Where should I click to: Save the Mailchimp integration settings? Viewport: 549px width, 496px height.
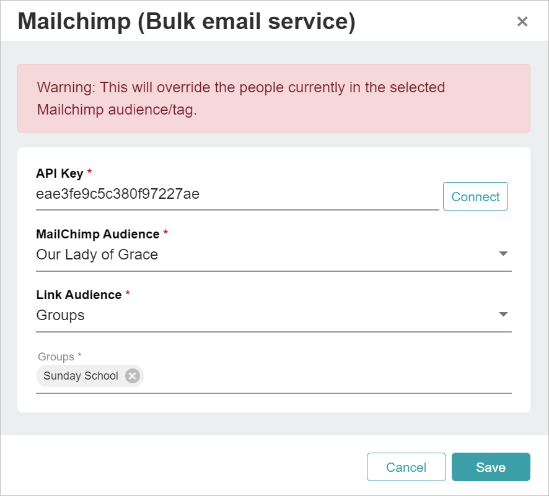(x=491, y=467)
